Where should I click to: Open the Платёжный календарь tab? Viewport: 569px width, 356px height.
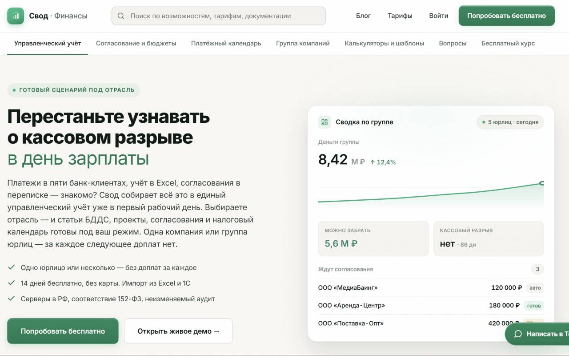[226, 44]
